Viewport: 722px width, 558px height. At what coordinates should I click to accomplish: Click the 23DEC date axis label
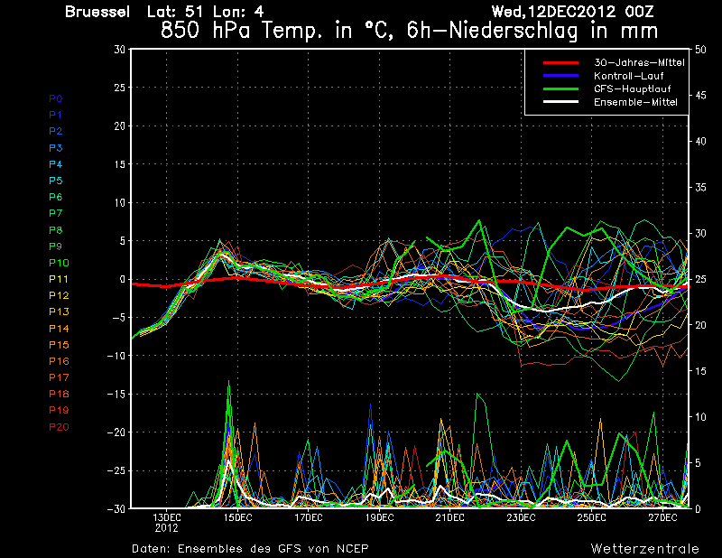pyautogui.click(x=521, y=518)
